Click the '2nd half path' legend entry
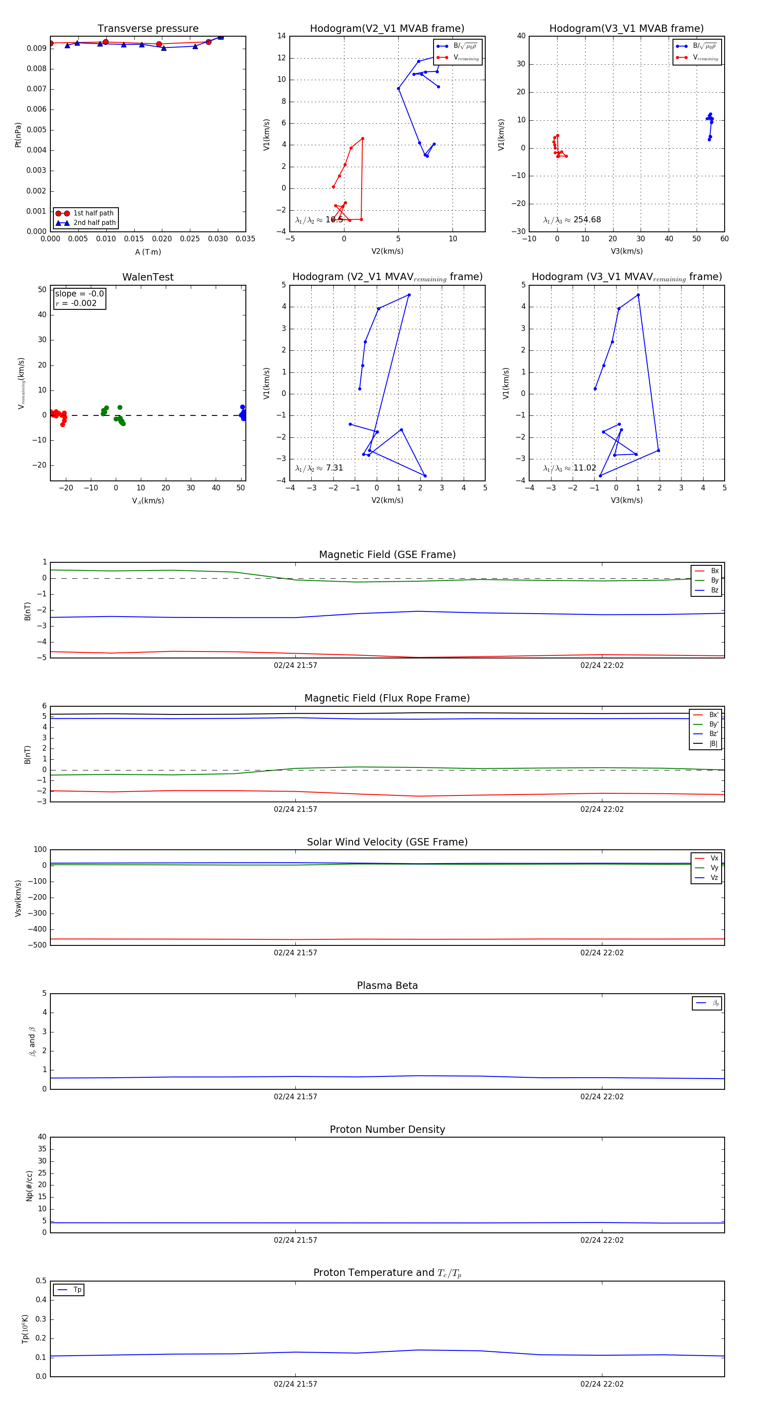Image resolution: width=775 pixels, height=1422 pixels. click(x=86, y=223)
